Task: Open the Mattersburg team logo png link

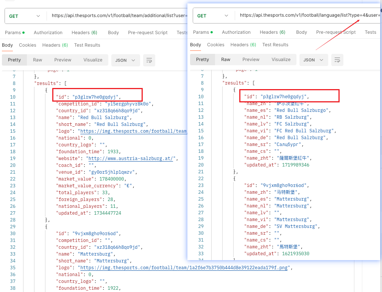Action: pos(184,268)
